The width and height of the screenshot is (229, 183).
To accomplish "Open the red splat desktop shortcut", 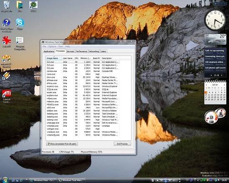I will tap(7, 42).
